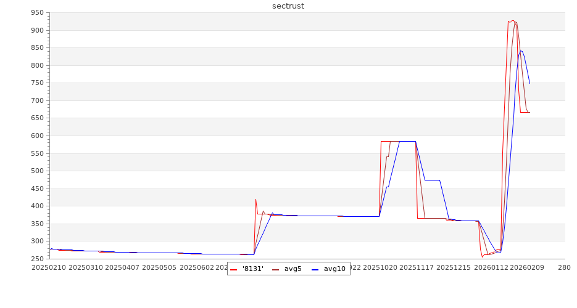The height and width of the screenshot is (308, 577).
Task: Click the red line marker beside '8131'
Action: coord(233,269)
